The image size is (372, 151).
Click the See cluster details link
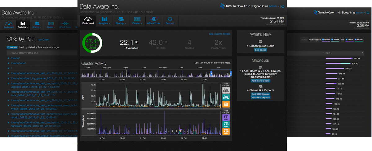(219, 34)
